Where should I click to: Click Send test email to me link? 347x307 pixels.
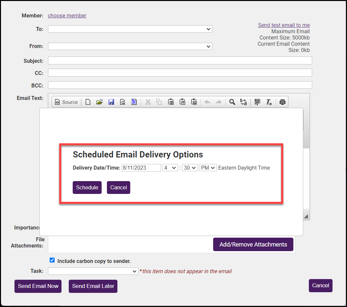pos(284,25)
